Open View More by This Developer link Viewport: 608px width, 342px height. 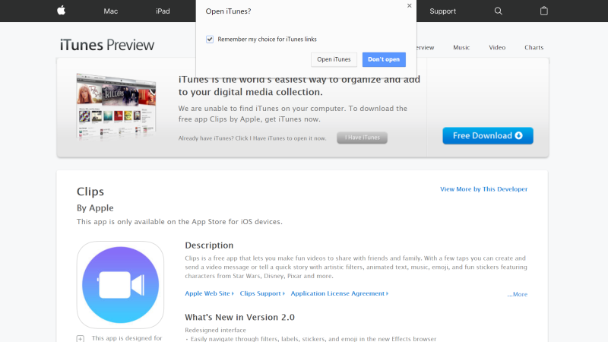click(x=483, y=189)
